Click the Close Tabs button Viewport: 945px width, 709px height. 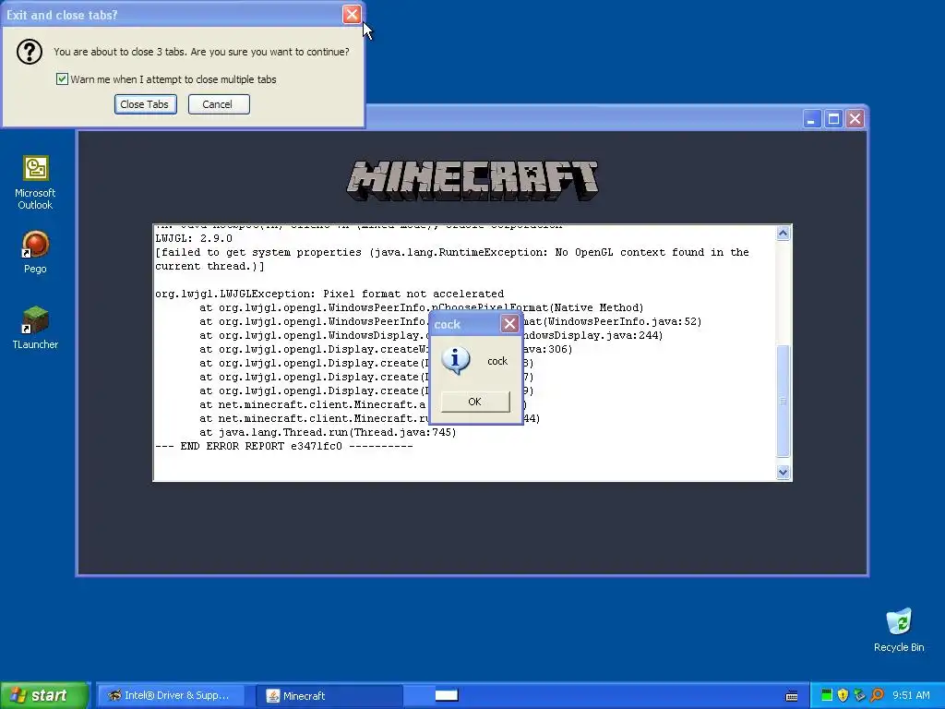coord(145,104)
